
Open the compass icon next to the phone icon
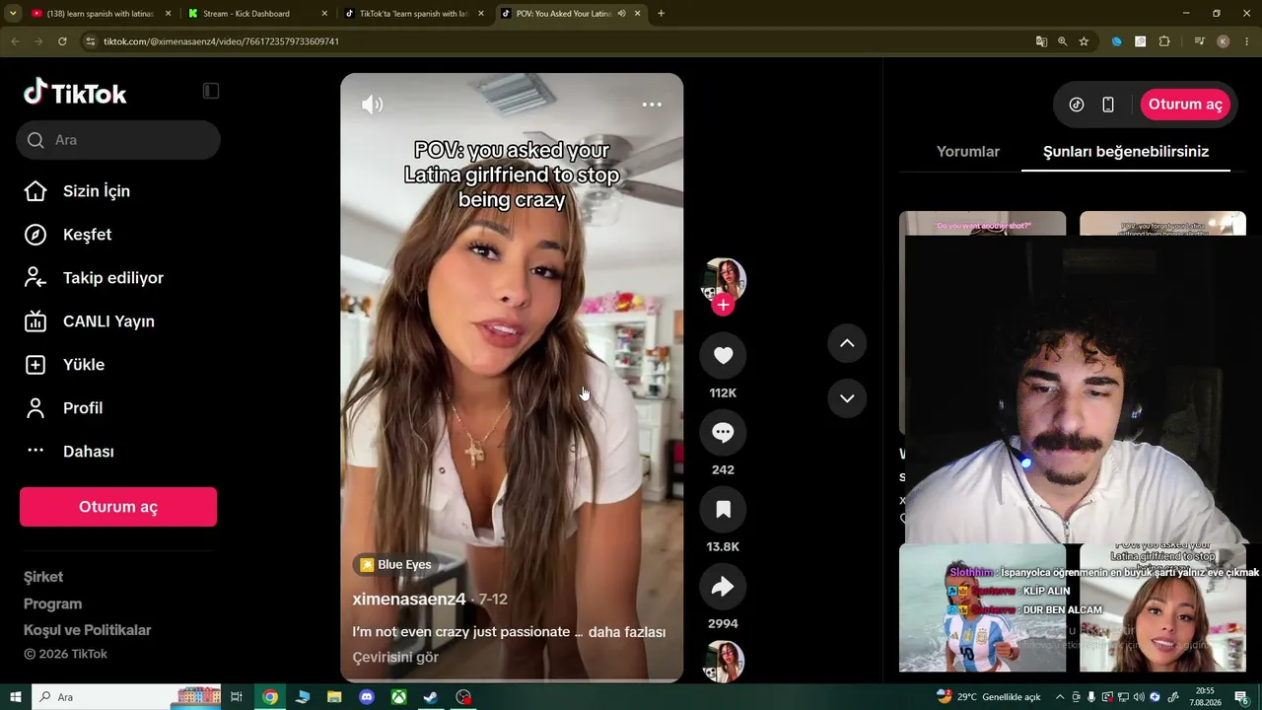tap(1077, 105)
